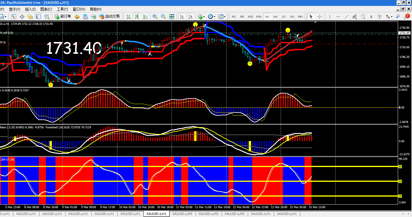Click the Navigator folder-star icon
Image resolution: width=412 pixels, height=217 pixels.
(30, 17)
